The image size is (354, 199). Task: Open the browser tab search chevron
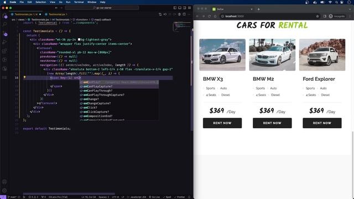click(350, 9)
